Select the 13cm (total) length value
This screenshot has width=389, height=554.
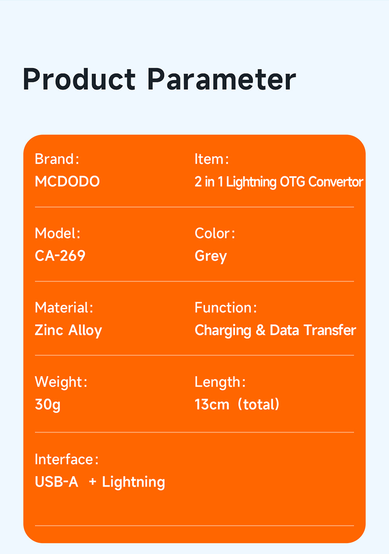point(237,405)
